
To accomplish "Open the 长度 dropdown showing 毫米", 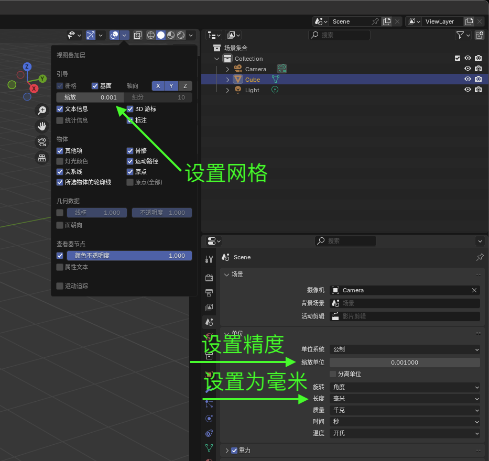I will point(405,398).
